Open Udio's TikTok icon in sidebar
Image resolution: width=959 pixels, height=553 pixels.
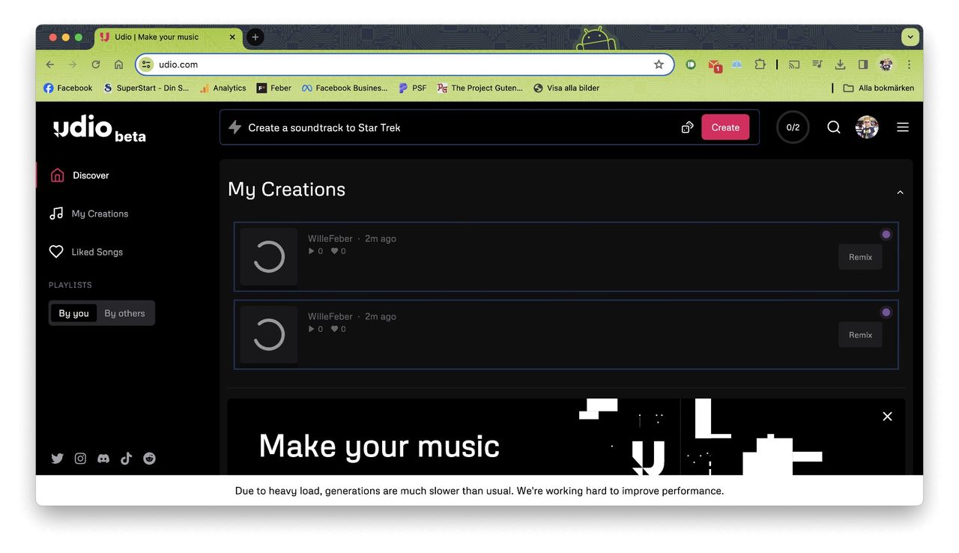(126, 459)
